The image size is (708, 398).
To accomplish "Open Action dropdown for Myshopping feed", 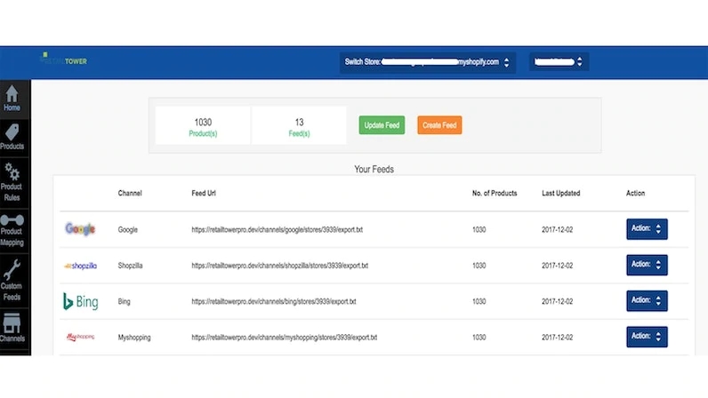I will 647,337.
